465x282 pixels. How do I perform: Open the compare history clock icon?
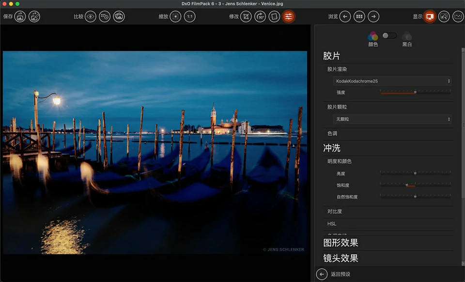tap(105, 16)
